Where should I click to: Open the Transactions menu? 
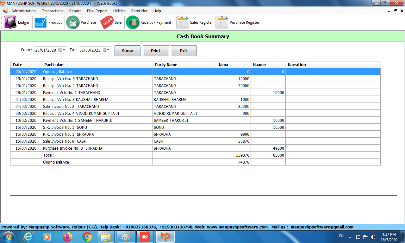point(53,11)
